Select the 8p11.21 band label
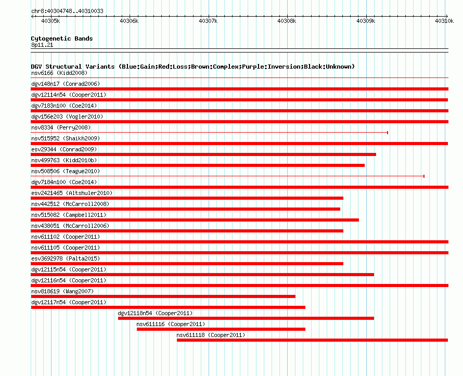463x376 pixels. point(42,45)
